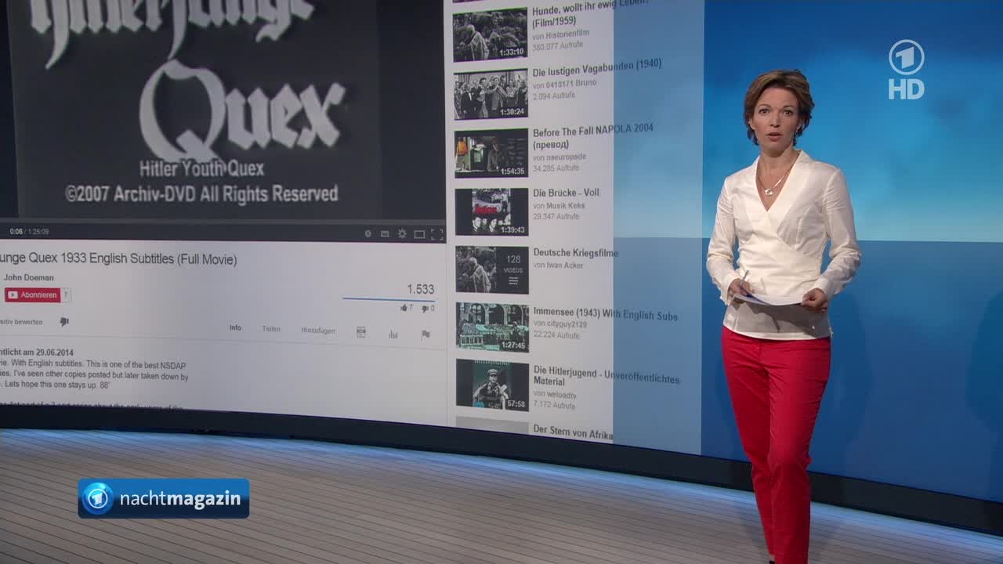Viewport: 1003px width, 564px height.
Task: Open Immensee (1943) With English Subs title
Action: tap(606, 314)
